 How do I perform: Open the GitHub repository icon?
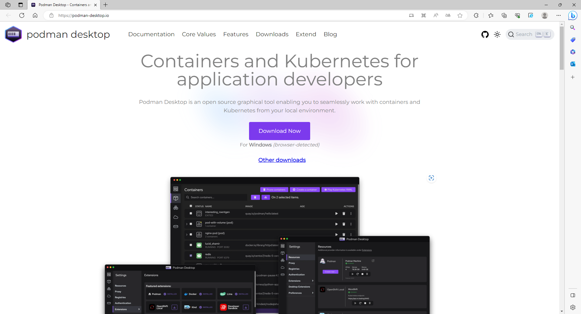coord(485,34)
